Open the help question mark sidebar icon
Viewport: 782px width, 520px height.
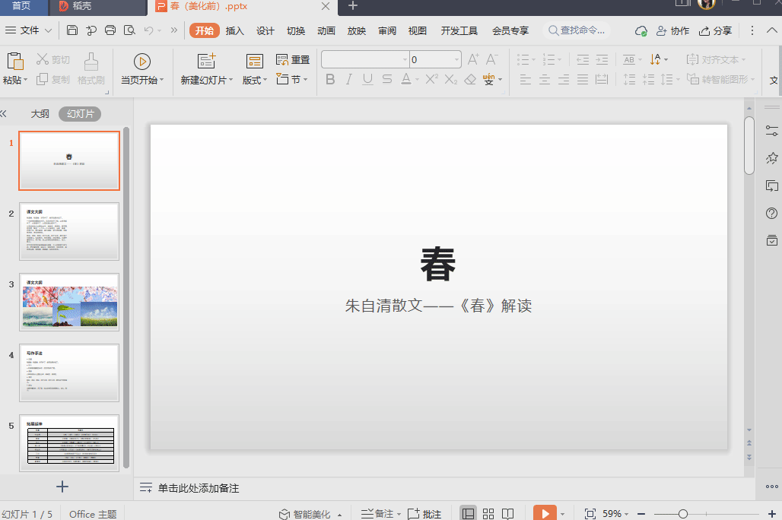click(771, 214)
